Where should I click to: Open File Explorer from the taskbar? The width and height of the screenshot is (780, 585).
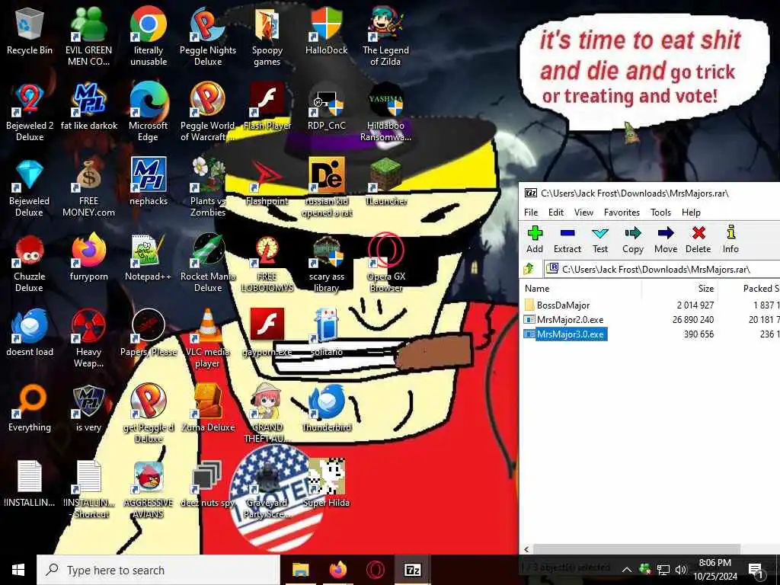300,570
